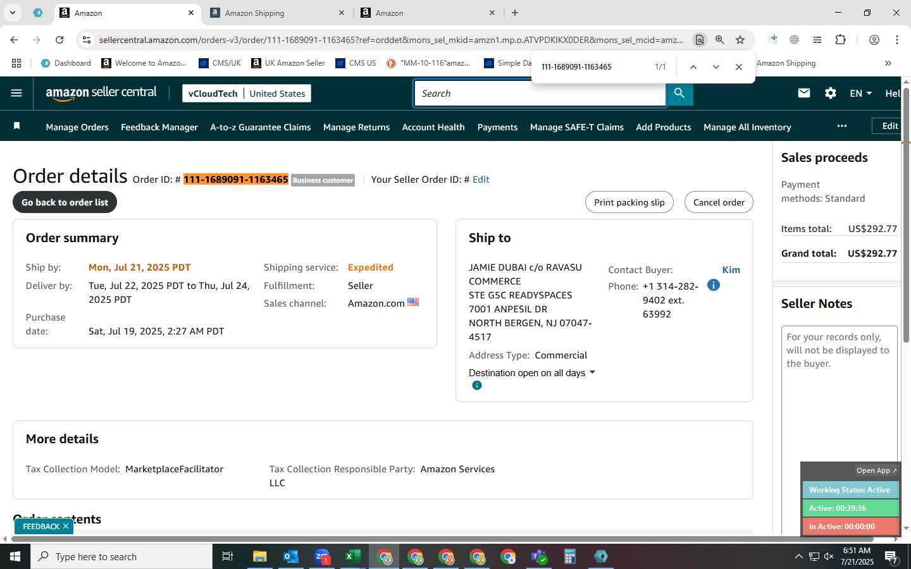Open a new browser tab
Viewport: 911px width, 569px height.
515,13
